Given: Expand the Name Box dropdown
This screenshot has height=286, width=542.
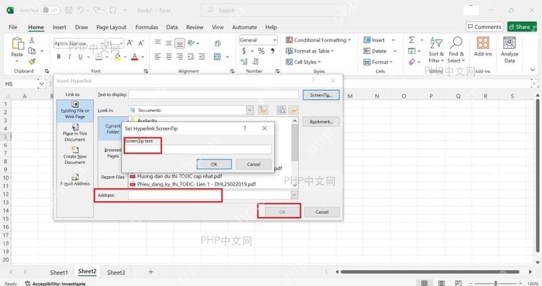Looking at the screenshot, I should (41, 83).
